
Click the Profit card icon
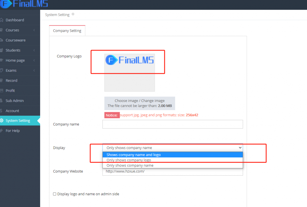point(1,90)
